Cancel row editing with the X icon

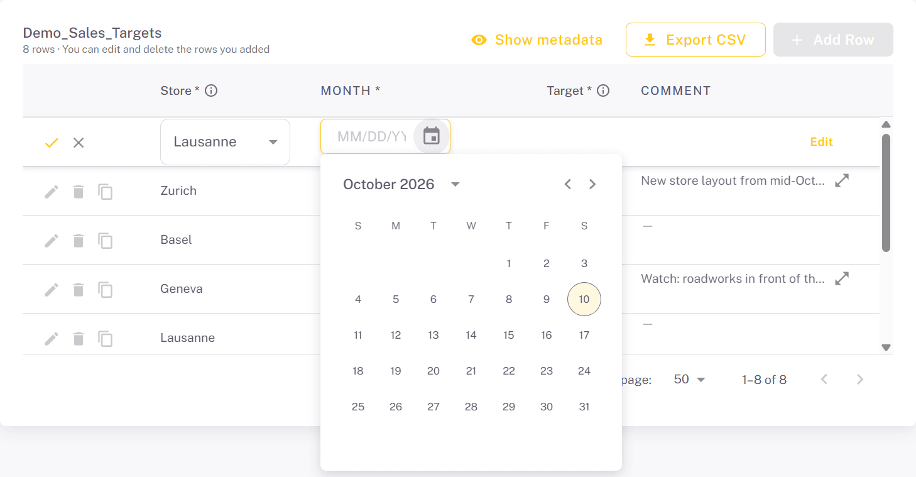click(79, 143)
